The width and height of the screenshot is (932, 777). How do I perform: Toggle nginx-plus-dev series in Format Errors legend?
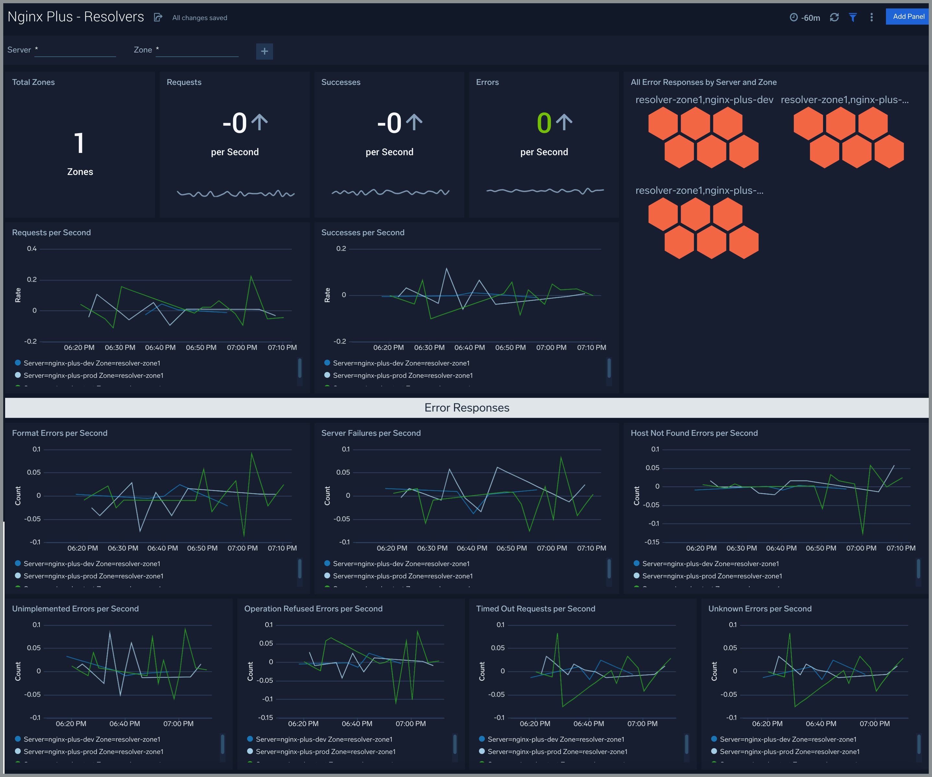click(x=91, y=564)
